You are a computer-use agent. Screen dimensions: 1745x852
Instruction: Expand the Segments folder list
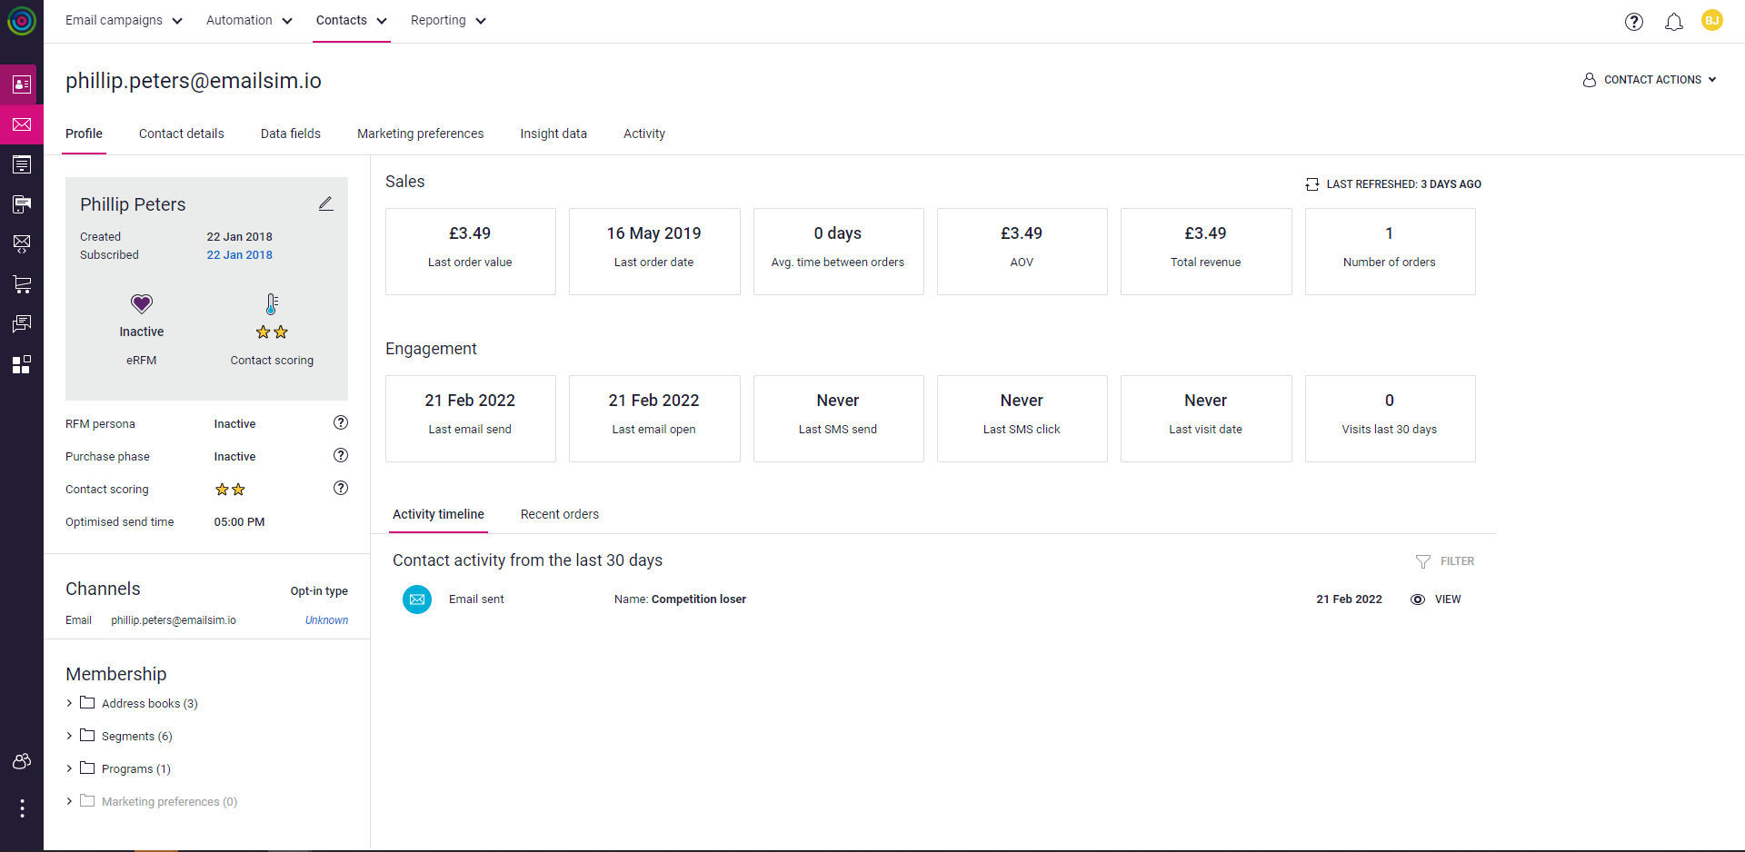(x=68, y=736)
